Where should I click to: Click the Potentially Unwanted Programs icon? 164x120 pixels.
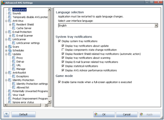point(10,91)
